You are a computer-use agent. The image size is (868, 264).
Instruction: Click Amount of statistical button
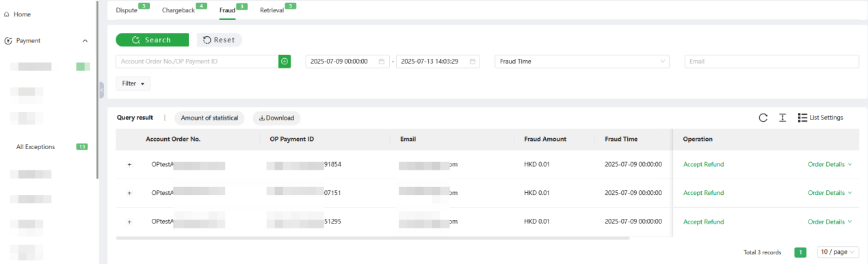click(209, 118)
